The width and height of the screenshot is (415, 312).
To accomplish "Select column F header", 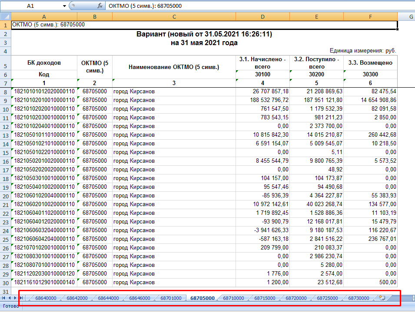I will [x=370, y=16].
